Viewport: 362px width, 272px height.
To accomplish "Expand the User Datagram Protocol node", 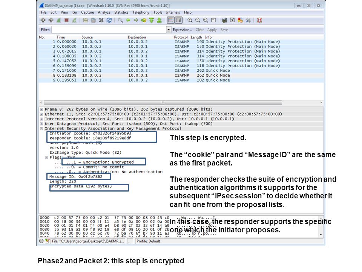I will click(41, 124).
